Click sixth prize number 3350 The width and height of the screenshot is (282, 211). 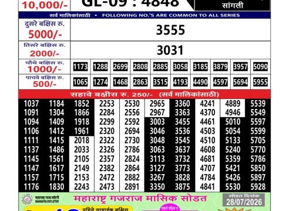(157, 186)
